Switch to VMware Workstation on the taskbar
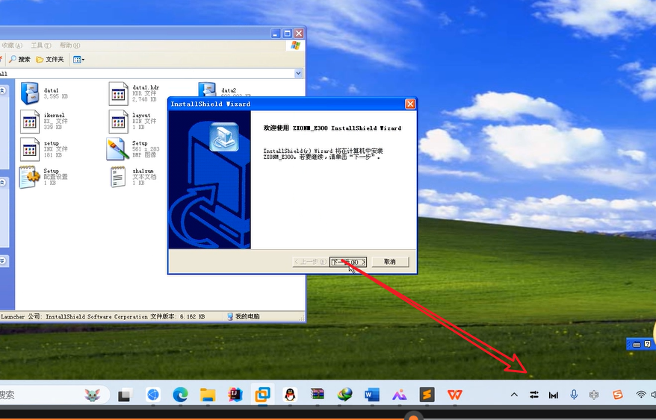Screen dimensions: 656x420 [x=262, y=395]
